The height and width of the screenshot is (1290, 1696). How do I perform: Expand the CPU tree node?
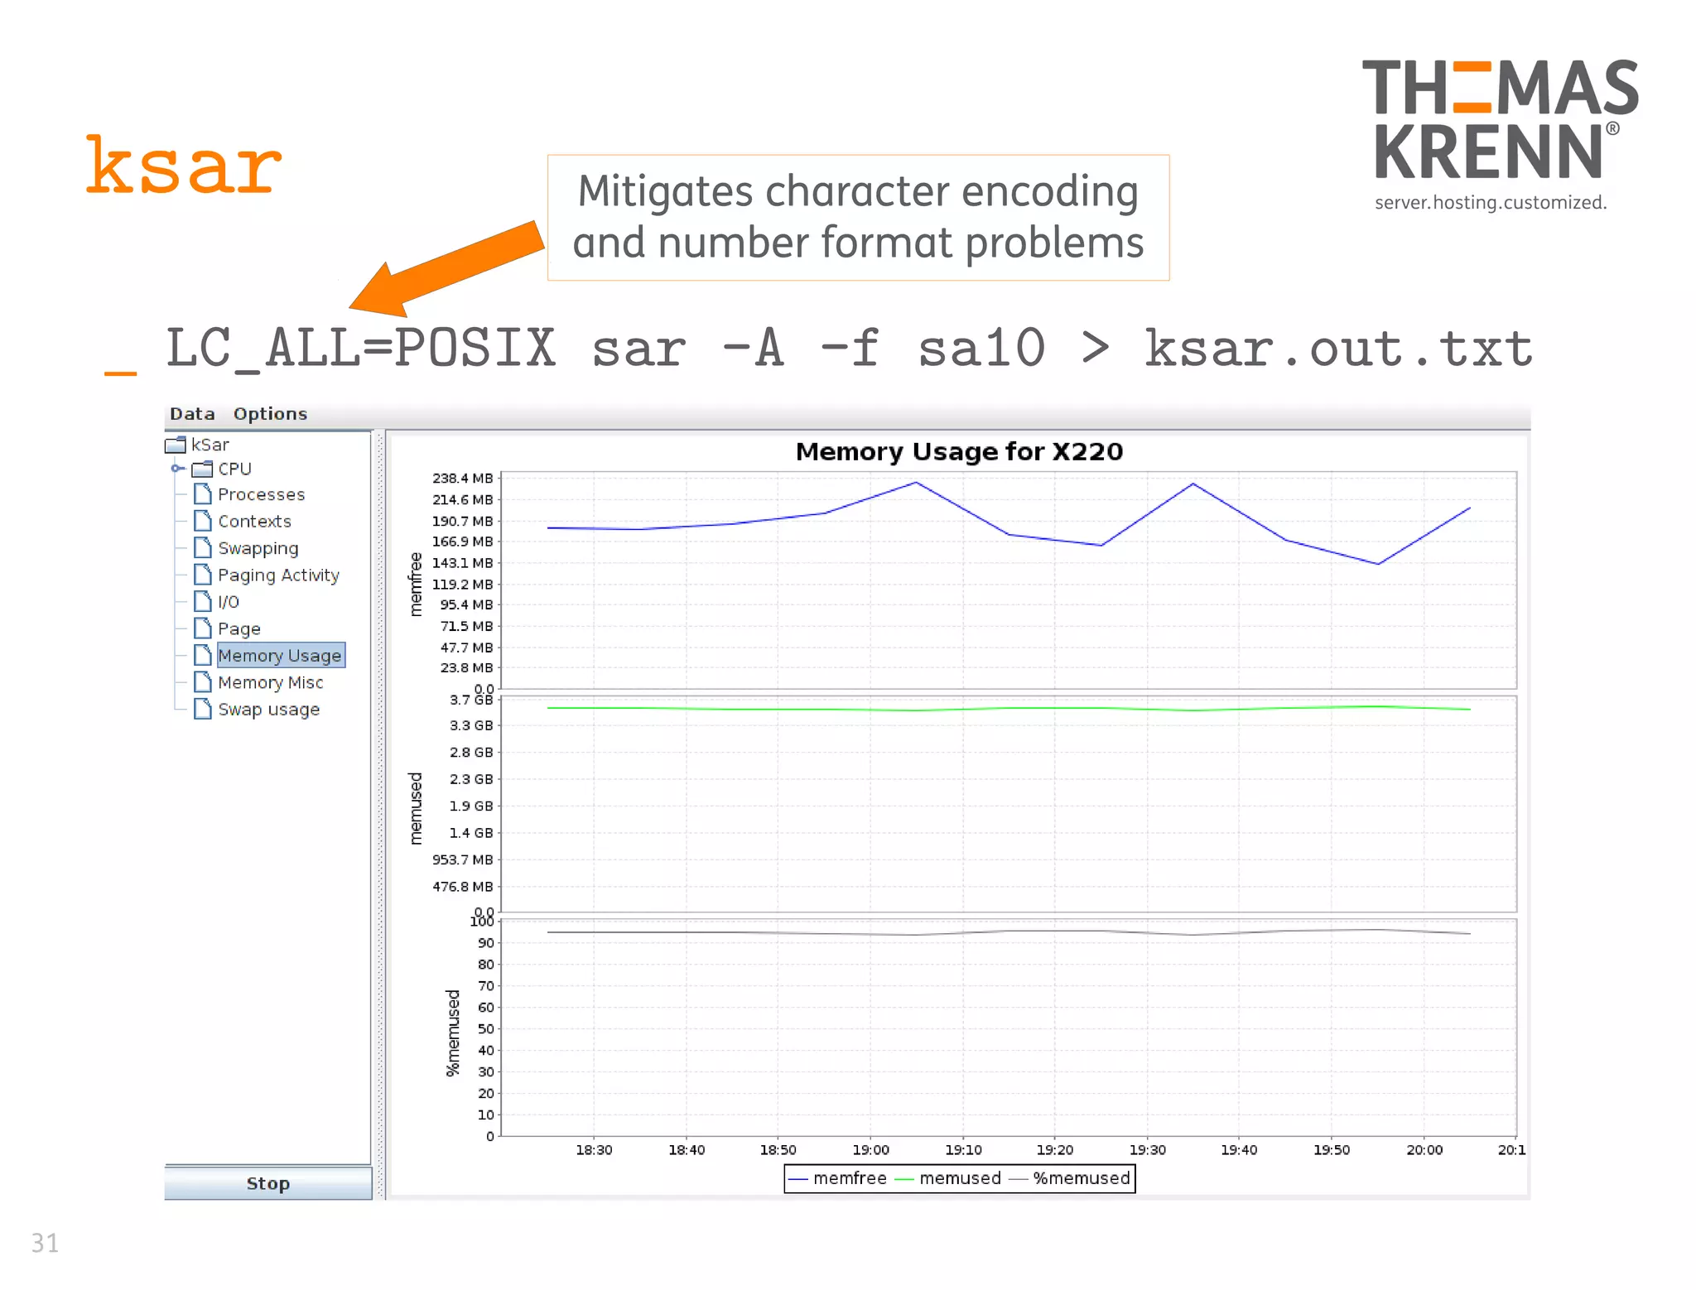point(177,469)
